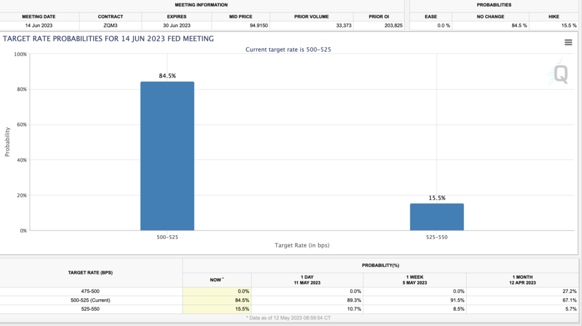
Task: Click the Data as of 12 May 2023 footnote
Action: pyautogui.click(x=288, y=318)
